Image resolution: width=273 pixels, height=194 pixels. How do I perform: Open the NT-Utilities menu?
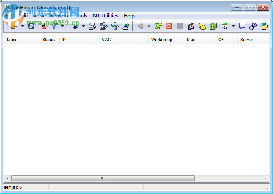(106, 16)
